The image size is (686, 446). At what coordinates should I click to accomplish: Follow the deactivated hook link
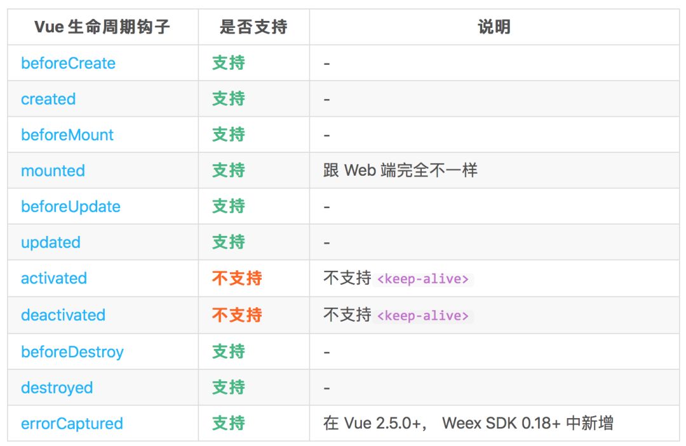[63, 315]
